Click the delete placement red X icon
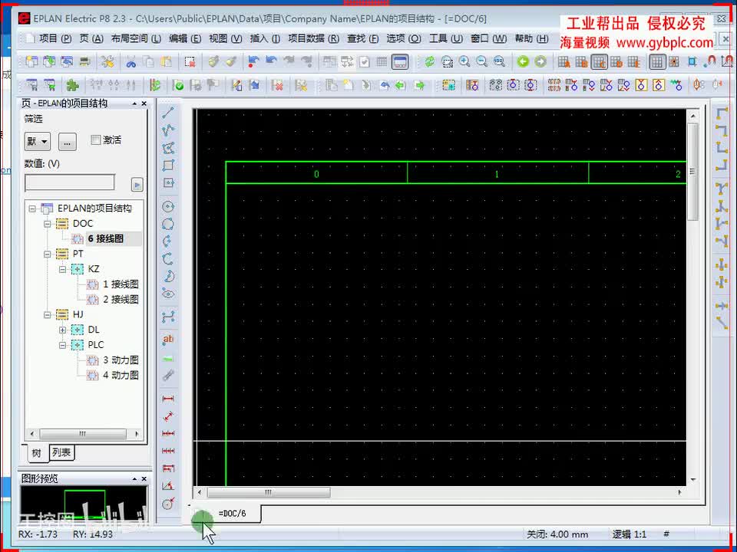 coord(278,85)
